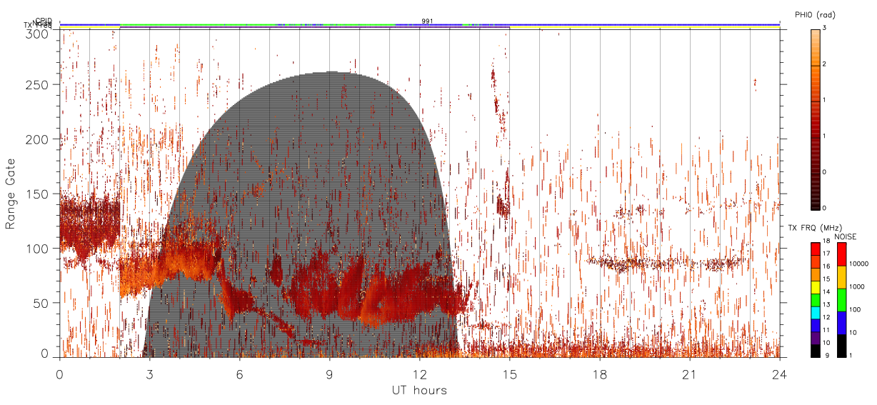Select the green 13–14 MHz swatch in TX FRQ legend
Screen dimensions: 877x405
816,300
